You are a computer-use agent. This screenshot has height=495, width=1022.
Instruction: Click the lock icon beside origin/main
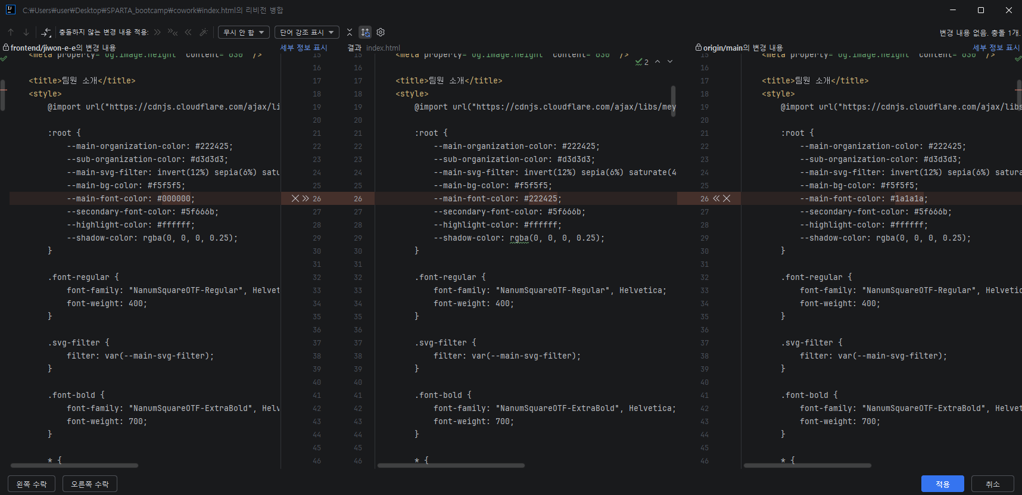pos(699,48)
